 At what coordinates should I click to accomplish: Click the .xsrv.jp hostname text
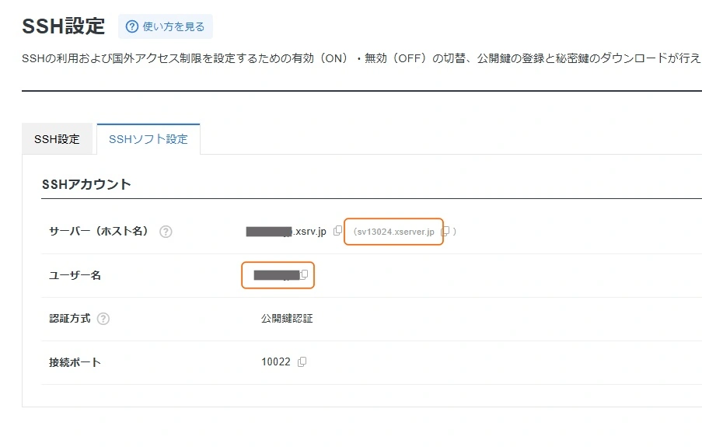pos(309,232)
